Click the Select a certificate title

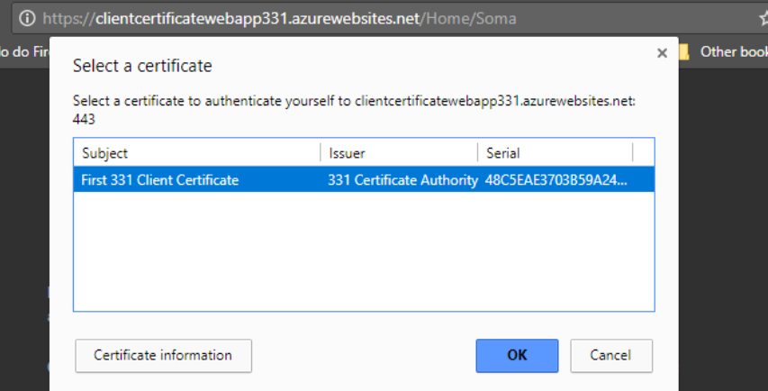pos(142,66)
